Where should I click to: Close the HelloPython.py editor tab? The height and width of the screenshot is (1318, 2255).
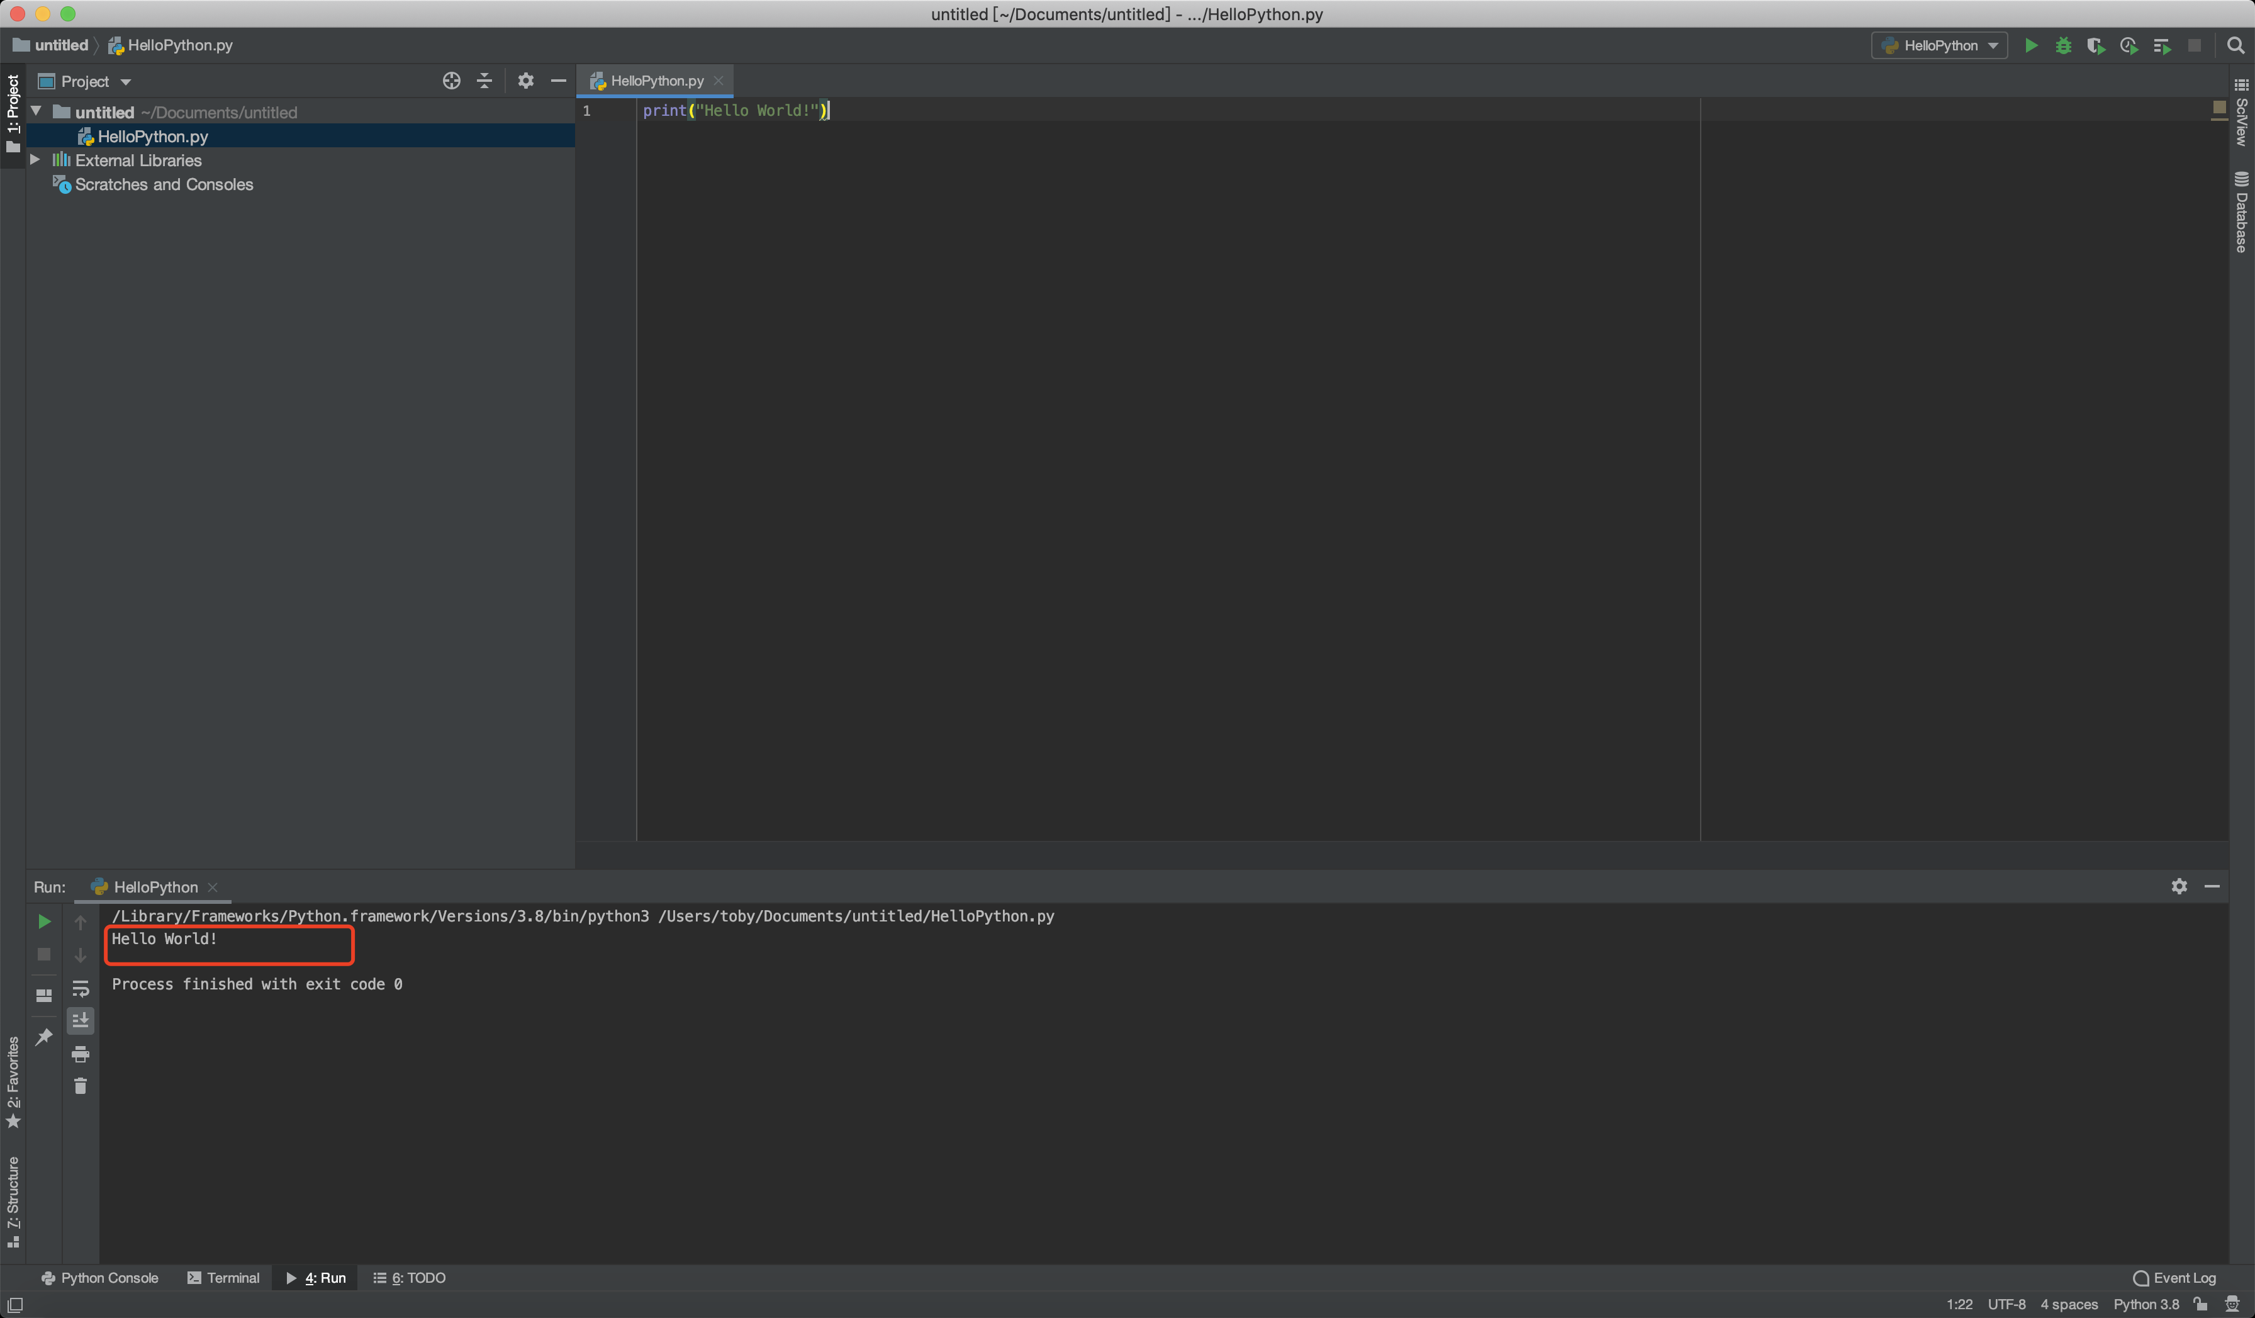pos(719,81)
